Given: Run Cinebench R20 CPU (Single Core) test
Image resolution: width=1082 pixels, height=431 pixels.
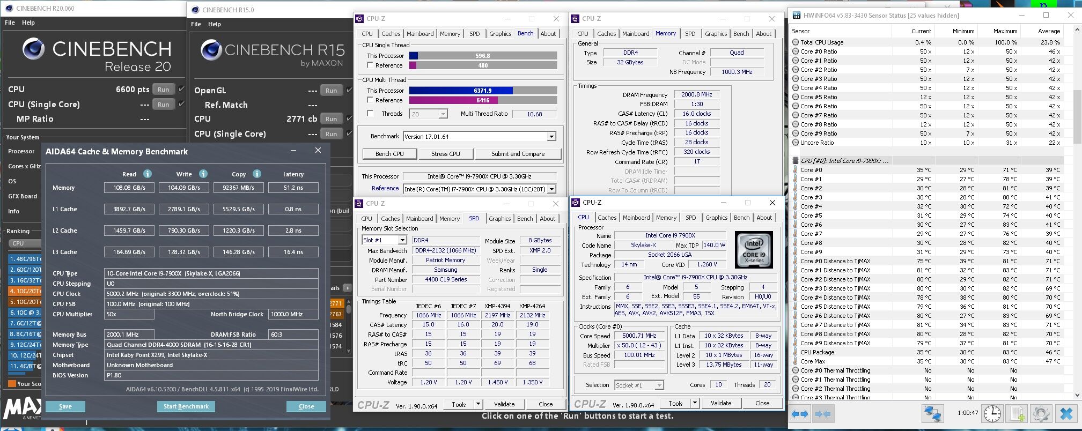Looking at the screenshot, I should [x=164, y=105].
